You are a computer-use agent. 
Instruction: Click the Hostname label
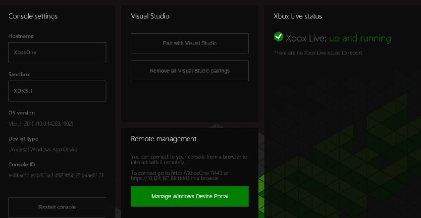(x=21, y=36)
